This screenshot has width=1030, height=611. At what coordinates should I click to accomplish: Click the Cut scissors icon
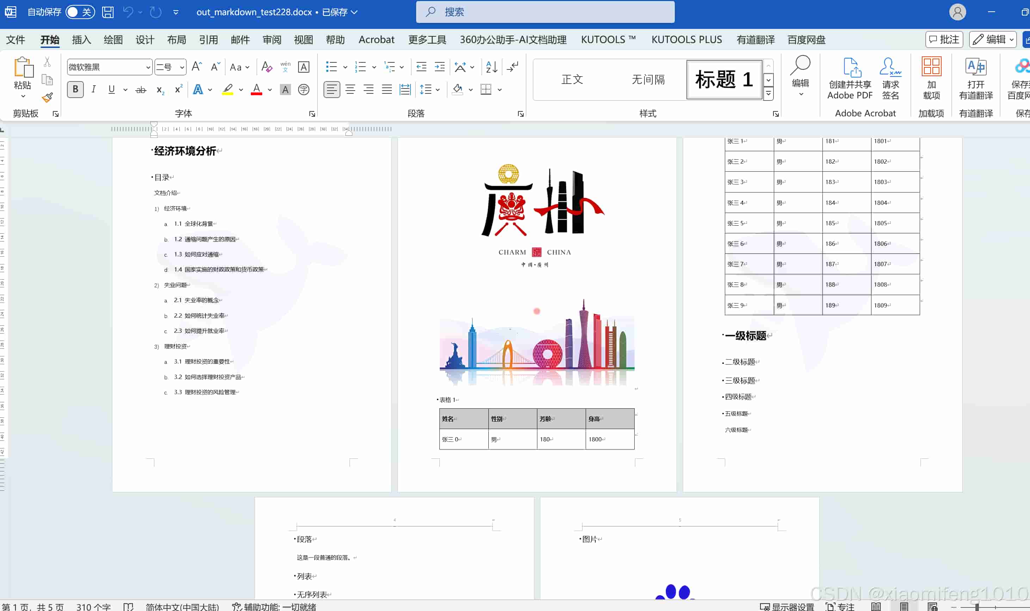(47, 62)
